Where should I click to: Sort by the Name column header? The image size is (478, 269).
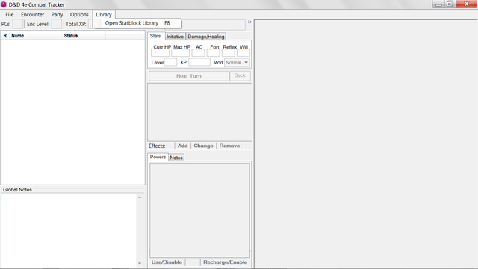coord(36,36)
